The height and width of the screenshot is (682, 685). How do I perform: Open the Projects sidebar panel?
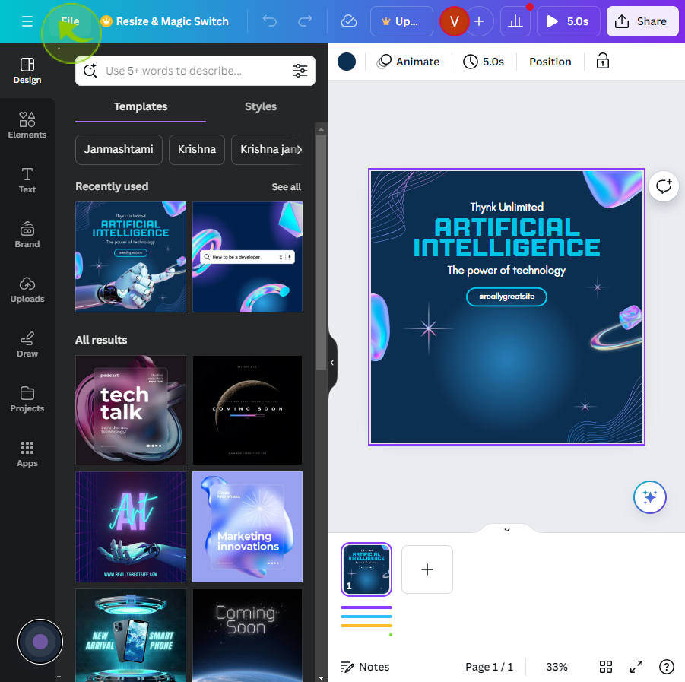pyautogui.click(x=27, y=399)
